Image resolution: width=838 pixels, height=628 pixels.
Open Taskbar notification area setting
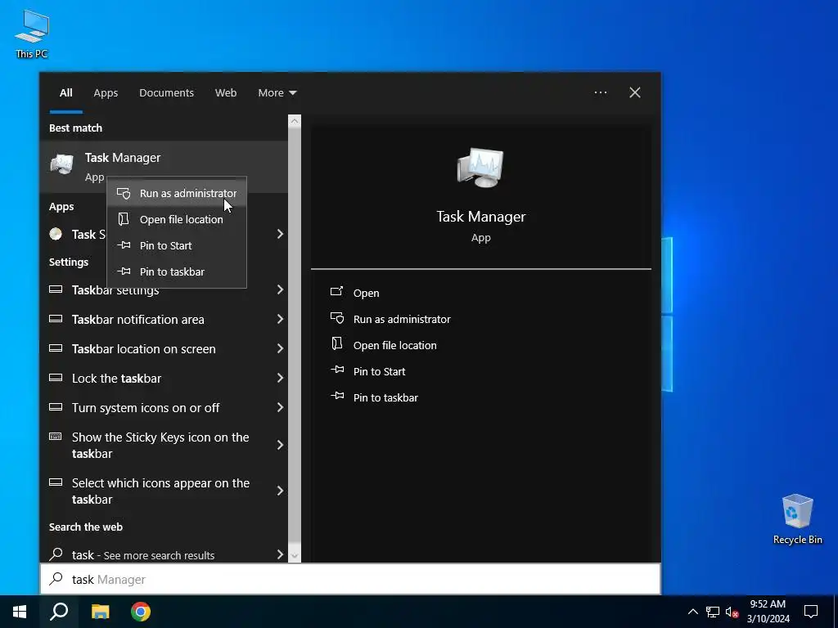point(164,320)
